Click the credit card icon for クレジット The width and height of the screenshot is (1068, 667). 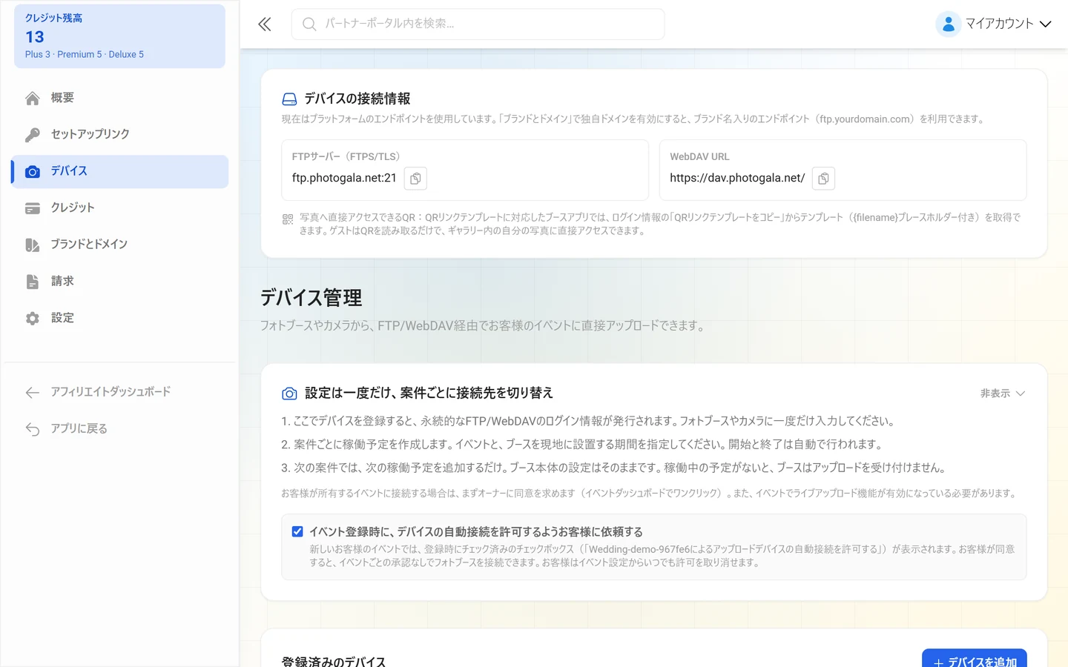tap(33, 208)
